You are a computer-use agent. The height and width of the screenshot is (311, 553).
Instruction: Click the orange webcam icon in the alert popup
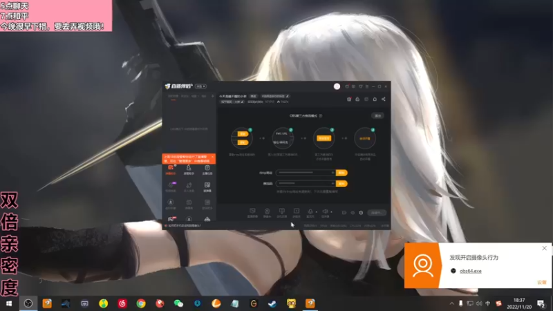[422, 265]
